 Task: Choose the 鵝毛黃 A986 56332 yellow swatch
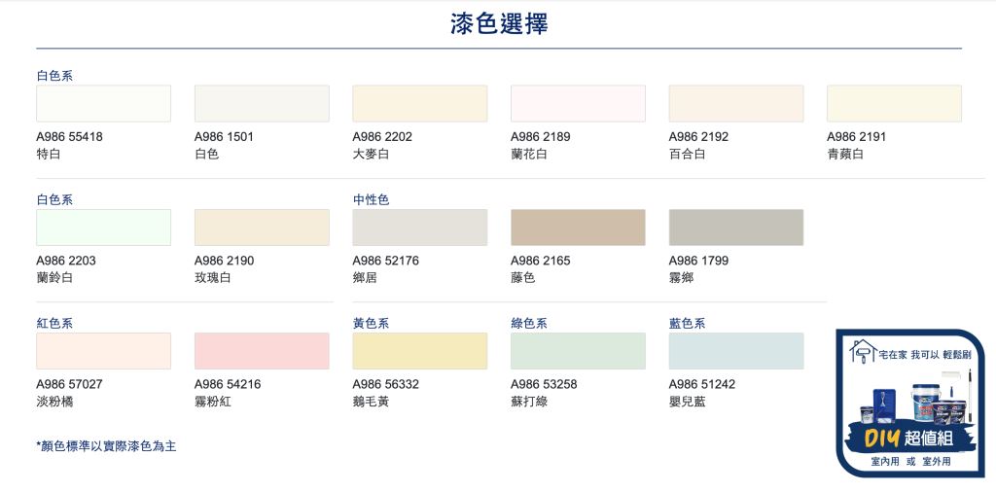pyautogui.click(x=419, y=351)
